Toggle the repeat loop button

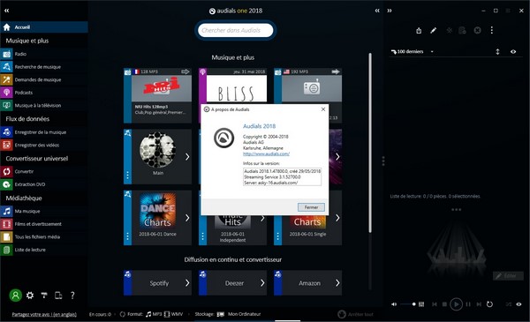point(489,304)
